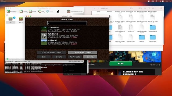The height and width of the screenshot is (96, 172).
Task: Click Spotlight search in macOS menu bar
Action: 160,1
